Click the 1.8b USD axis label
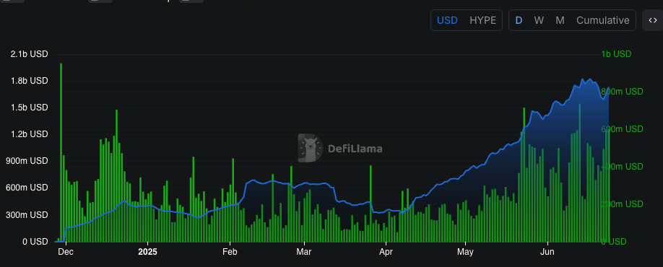Screen dimensions: 663x267 [x=29, y=81]
